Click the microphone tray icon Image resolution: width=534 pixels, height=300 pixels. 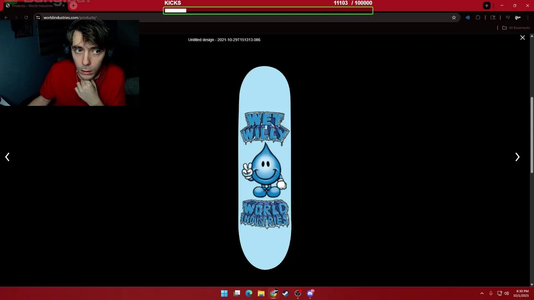click(491, 293)
